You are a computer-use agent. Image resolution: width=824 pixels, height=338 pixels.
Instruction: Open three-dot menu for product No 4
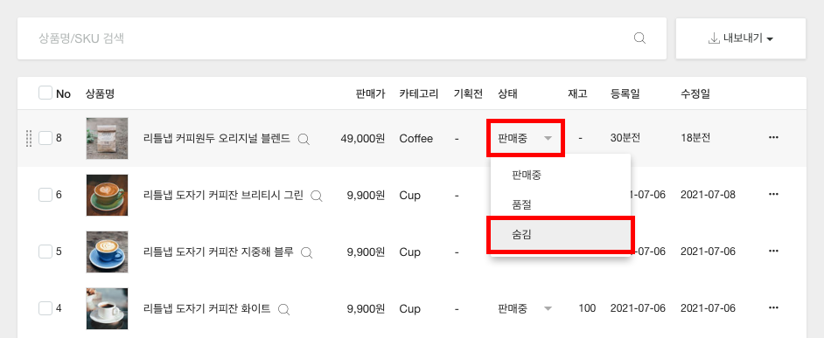point(773,307)
